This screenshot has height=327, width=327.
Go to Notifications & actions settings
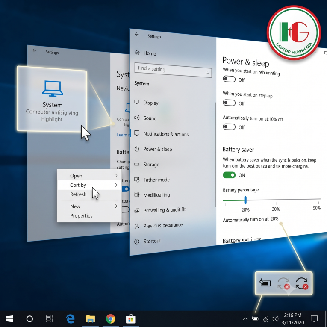tap(166, 134)
